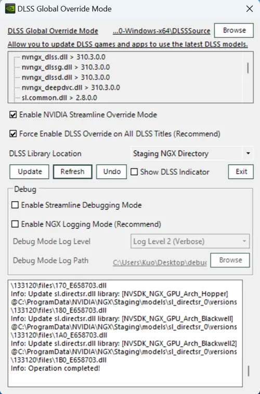This screenshot has height=394, width=260.
Task: Click the 170_E658703.dll log path line
Action: [59, 285]
